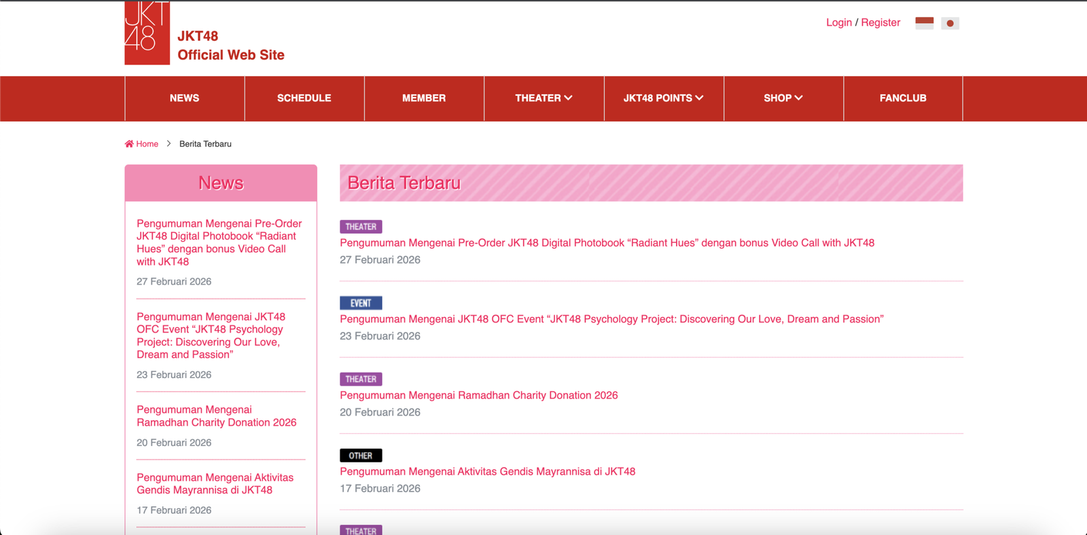Viewport: 1087px width, 535px height.
Task: Switch language with the Japanese flag icon
Action: [950, 23]
